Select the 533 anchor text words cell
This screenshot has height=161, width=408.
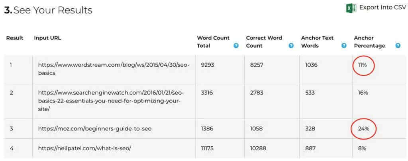click(x=310, y=93)
